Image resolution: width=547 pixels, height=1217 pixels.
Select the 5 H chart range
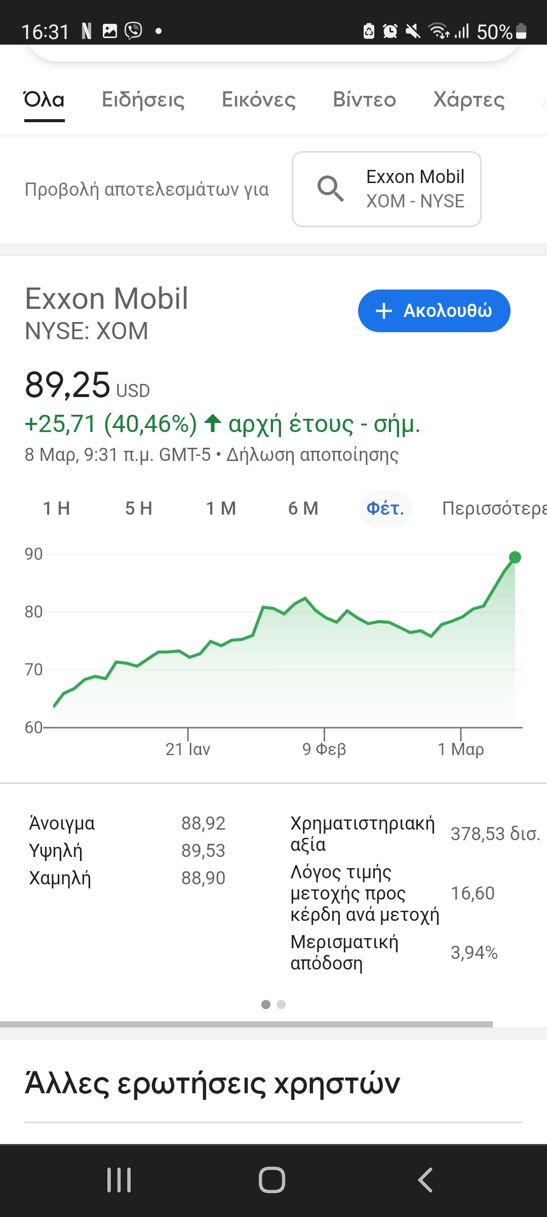139,508
